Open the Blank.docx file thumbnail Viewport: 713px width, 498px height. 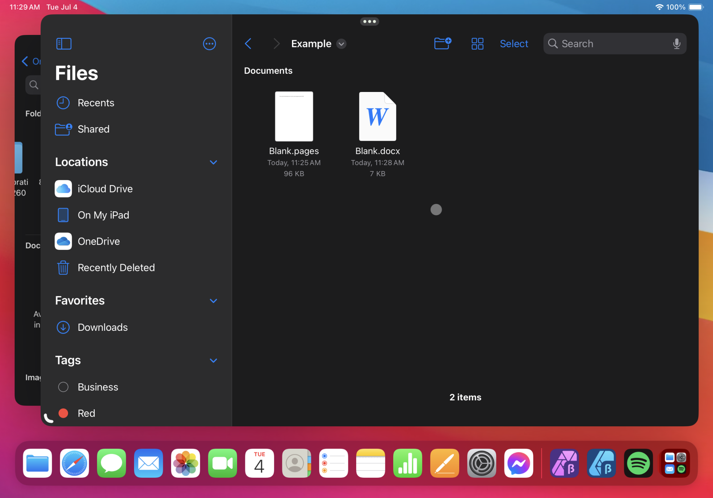377,117
